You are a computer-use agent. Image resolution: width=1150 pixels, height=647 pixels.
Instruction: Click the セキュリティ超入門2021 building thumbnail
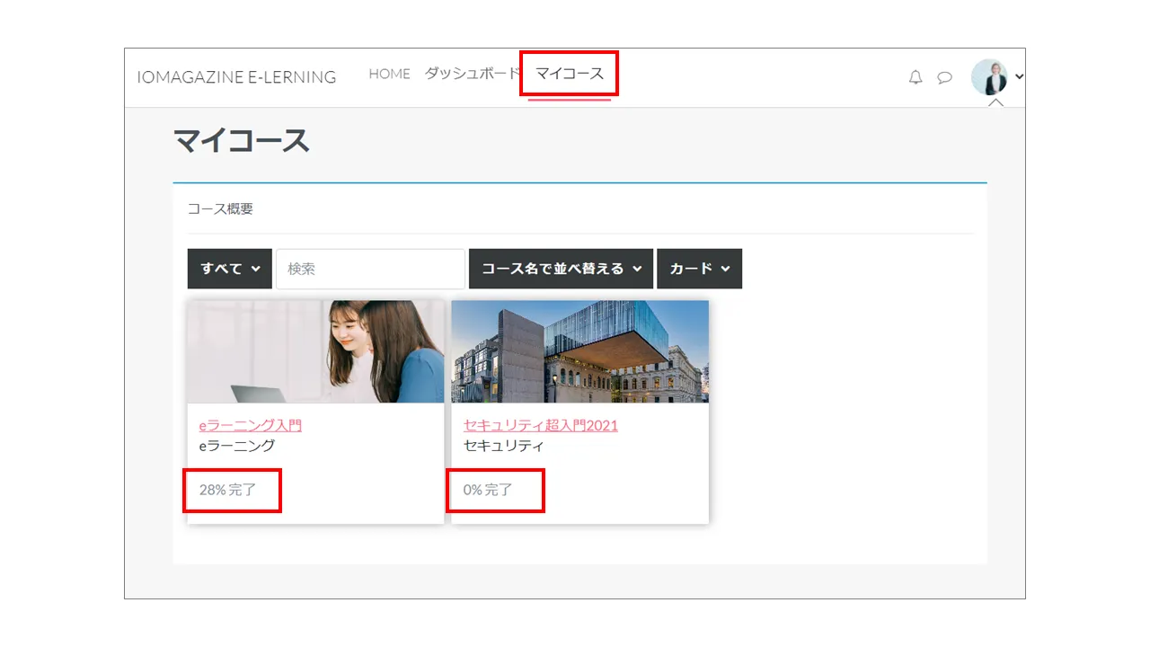click(x=579, y=351)
